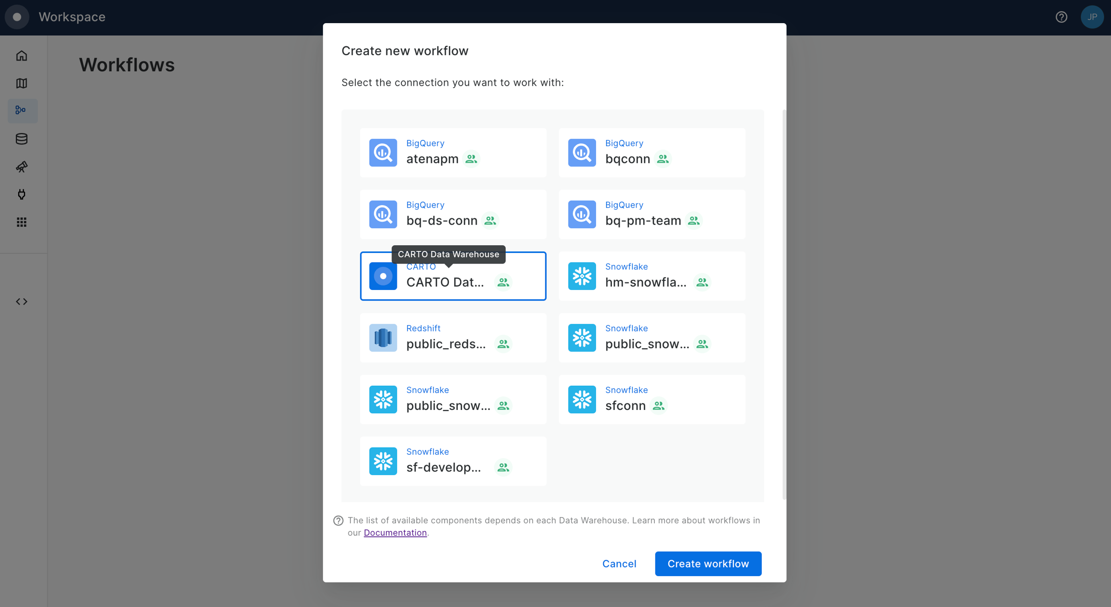Open the JP user avatar menu
The width and height of the screenshot is (1111, 607).
(1092, 17)
